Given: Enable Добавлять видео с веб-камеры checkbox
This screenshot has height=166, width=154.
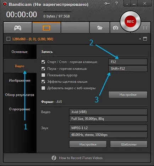Looking at the screenshot, I should click(x=43, y=88).
